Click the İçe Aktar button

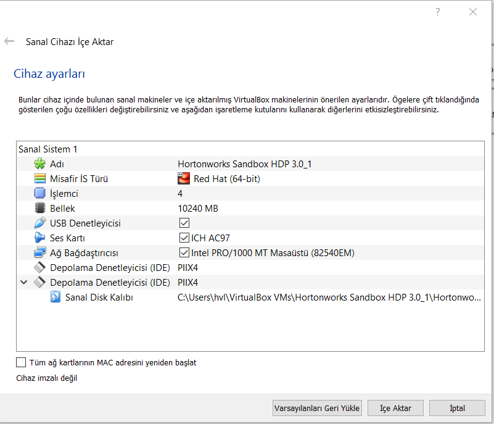(395, 408)
